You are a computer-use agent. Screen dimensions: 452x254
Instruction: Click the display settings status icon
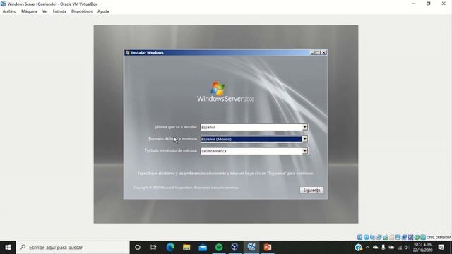point(398,237)
